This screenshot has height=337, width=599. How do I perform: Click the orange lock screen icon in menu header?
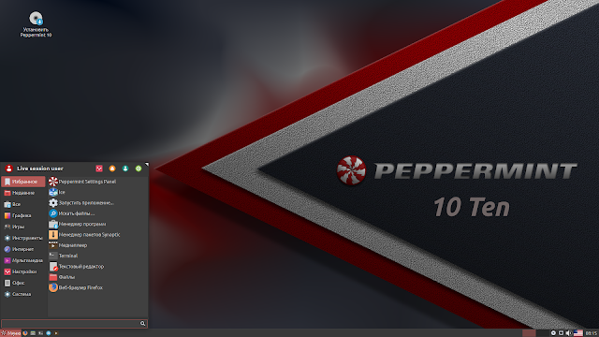click(112, 168)
